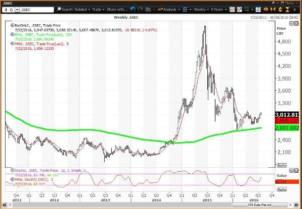Click the pop-out arrow icon near Menu
Screen dimensions: 302x209
(273, 3)
